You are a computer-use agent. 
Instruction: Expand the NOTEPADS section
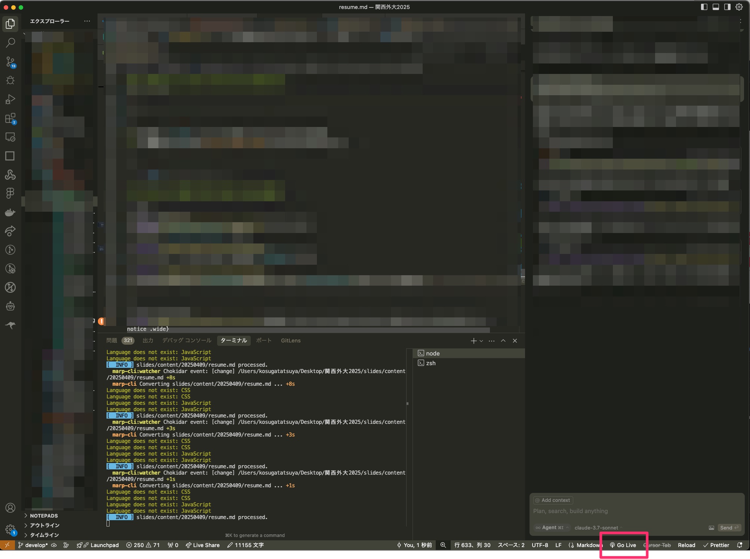coord(44,516)
